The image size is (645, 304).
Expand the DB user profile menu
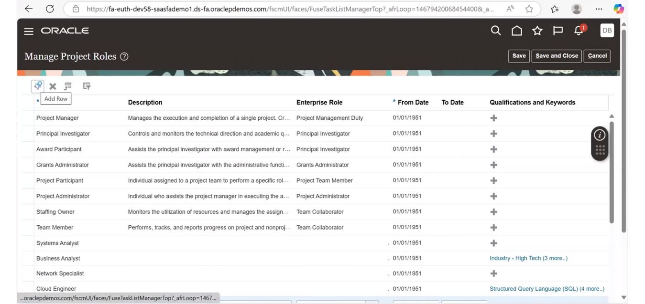point(606,30)
